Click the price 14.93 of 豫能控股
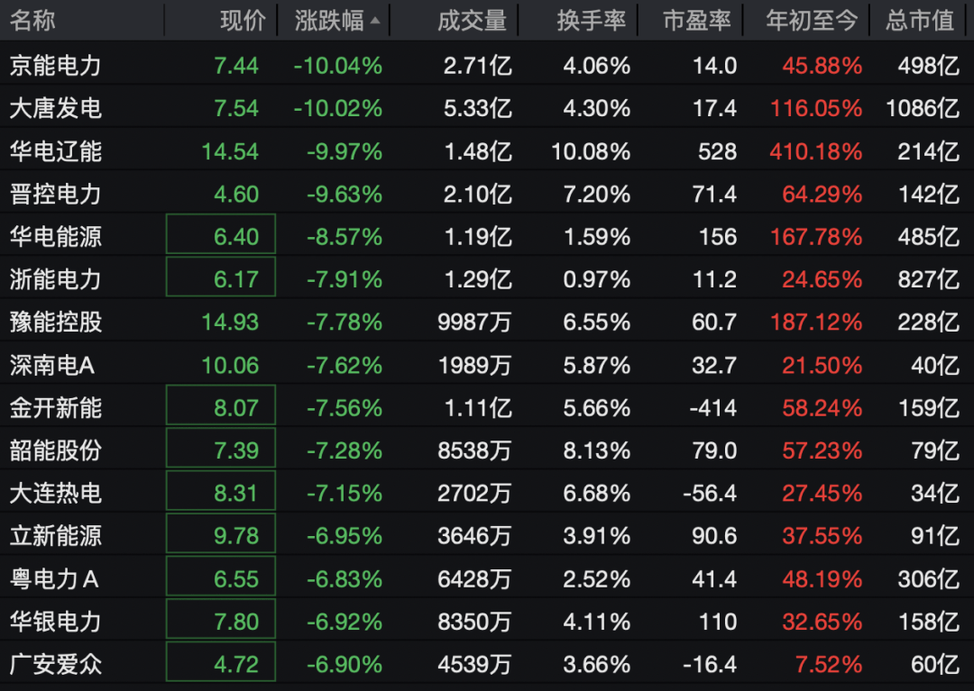The width and height of the screenshot is (974, 691). tap(230, 323)
